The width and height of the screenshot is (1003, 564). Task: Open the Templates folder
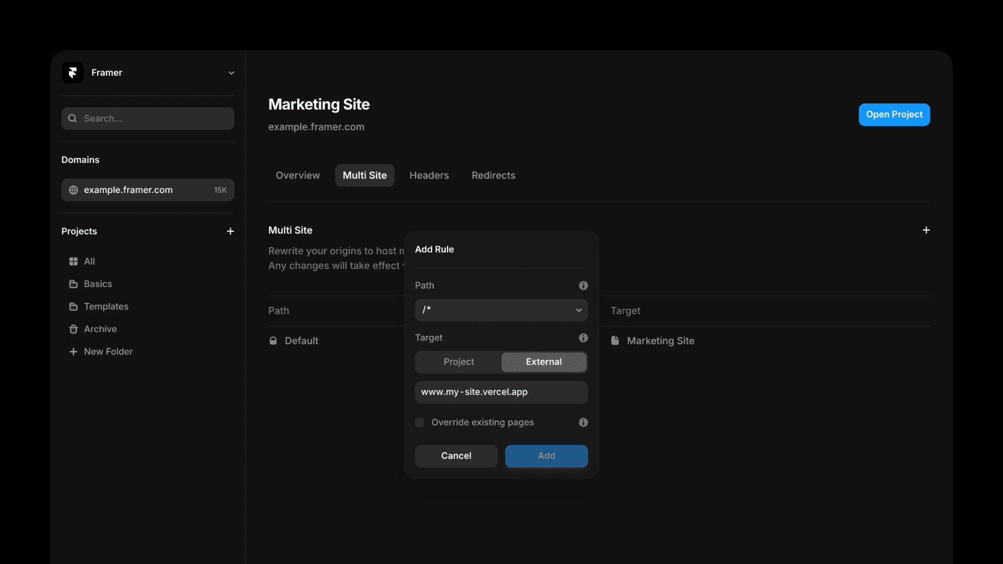pyautogui.click(x=106, y=306)
